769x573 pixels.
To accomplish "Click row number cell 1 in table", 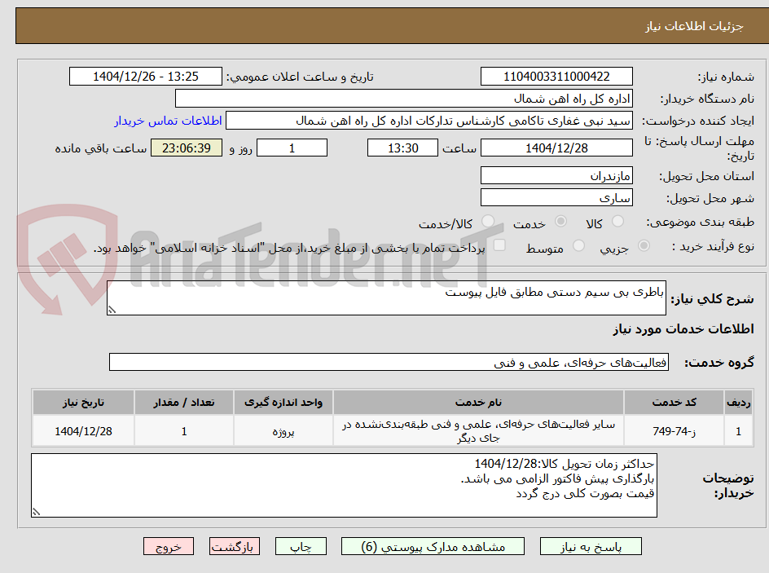I will [x=739, y=431].
